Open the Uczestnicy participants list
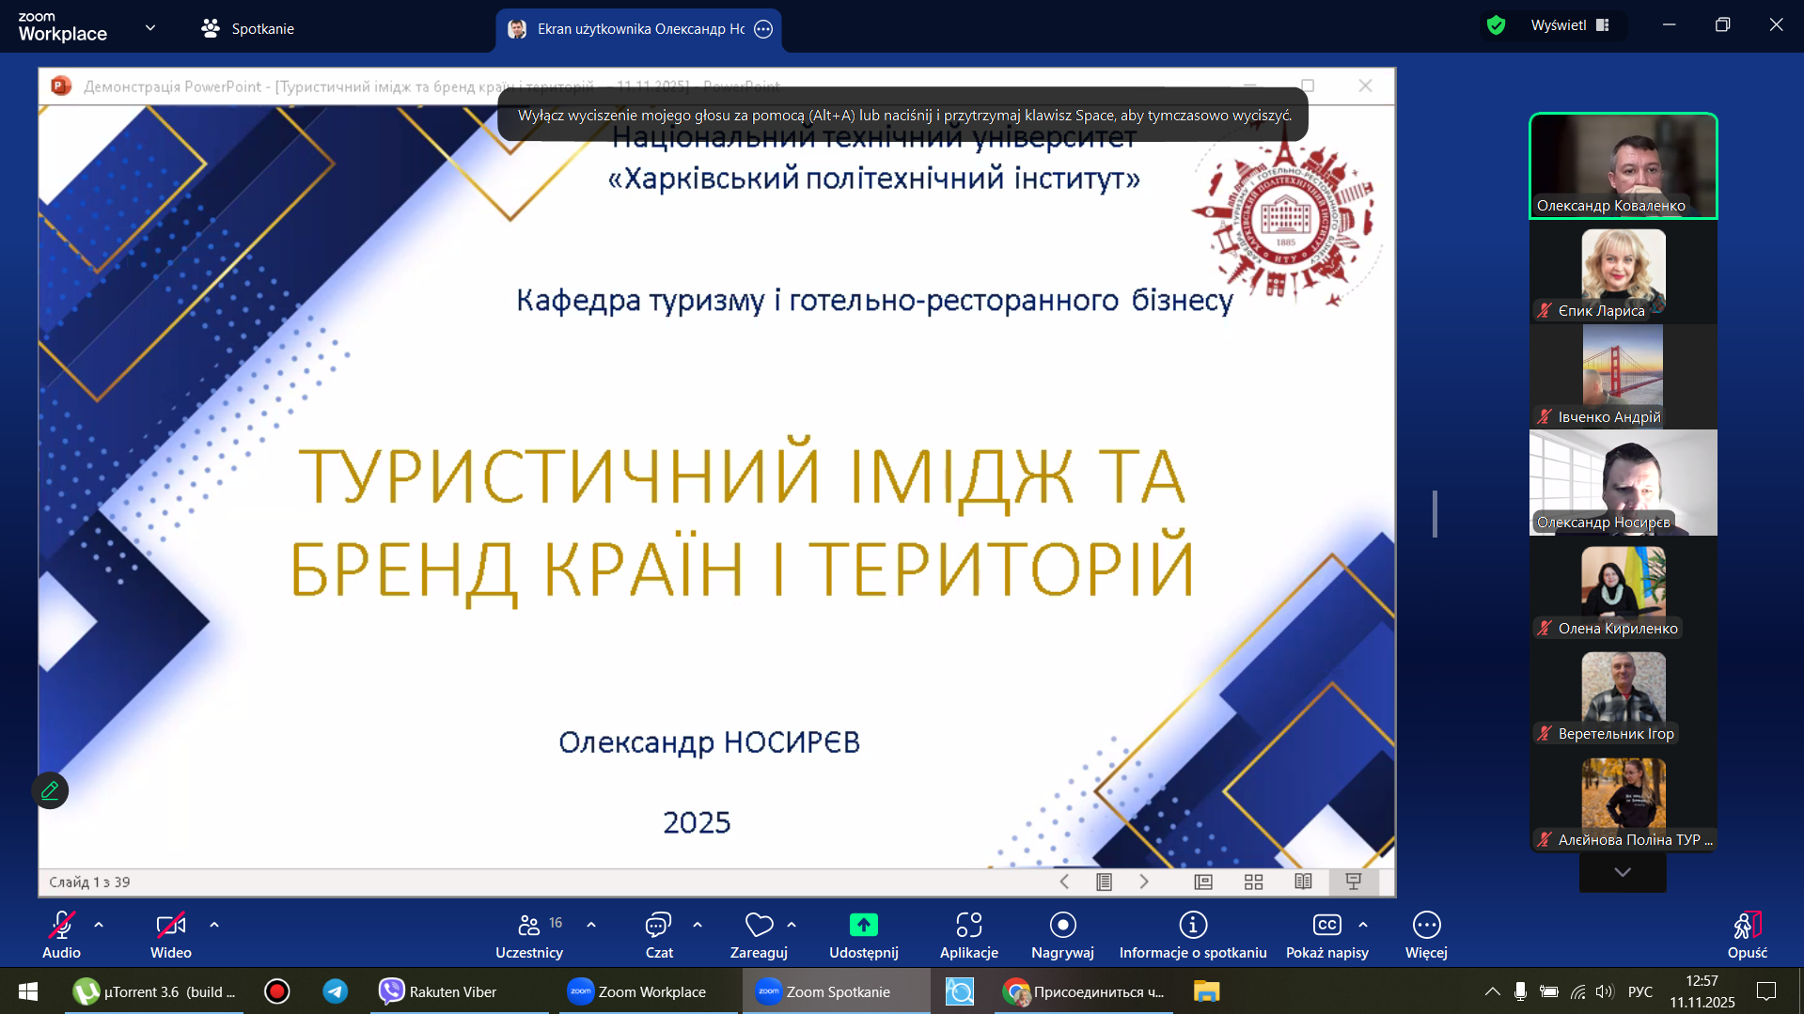1804x1014 pixels. [x=529, y=934]
